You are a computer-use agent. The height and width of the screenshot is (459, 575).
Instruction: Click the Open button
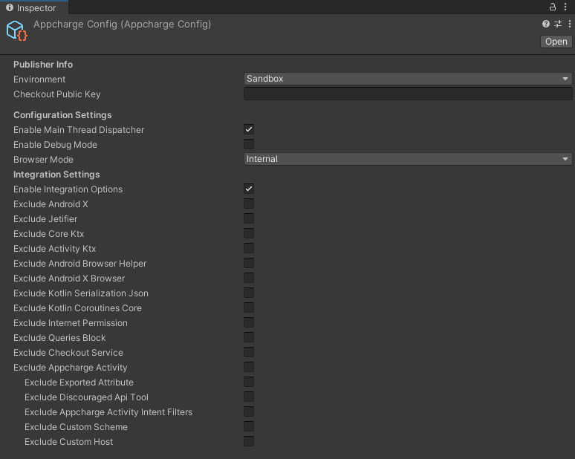pos(556,42)
